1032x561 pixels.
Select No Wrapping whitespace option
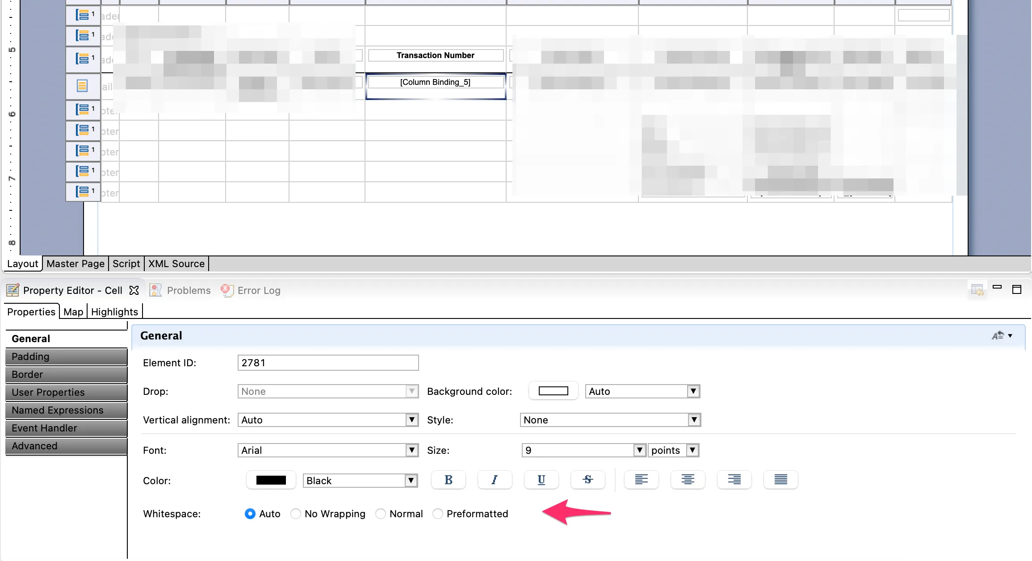[x=295, y=514]
